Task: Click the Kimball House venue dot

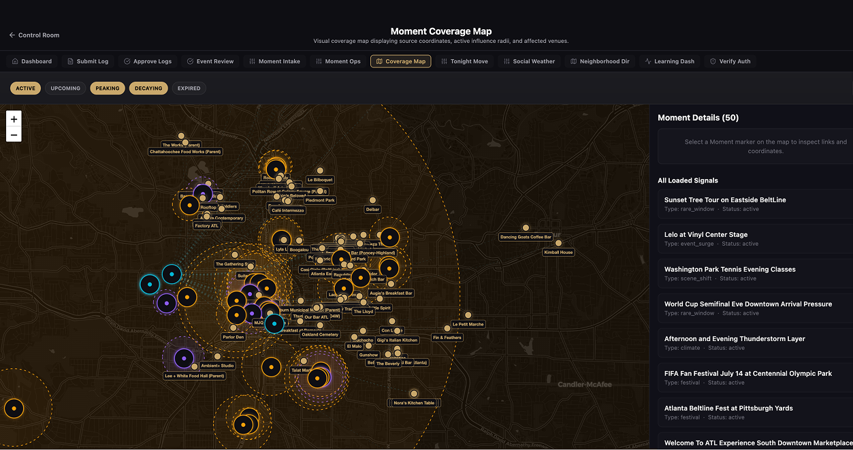Action: (558, 243)
